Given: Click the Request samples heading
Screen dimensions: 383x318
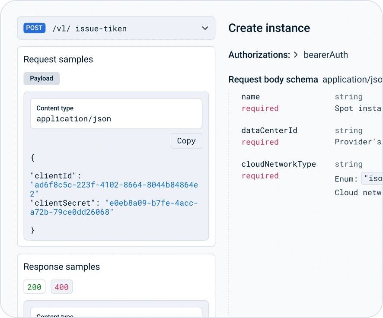Looking at the screenshot, I should (58, 59).
